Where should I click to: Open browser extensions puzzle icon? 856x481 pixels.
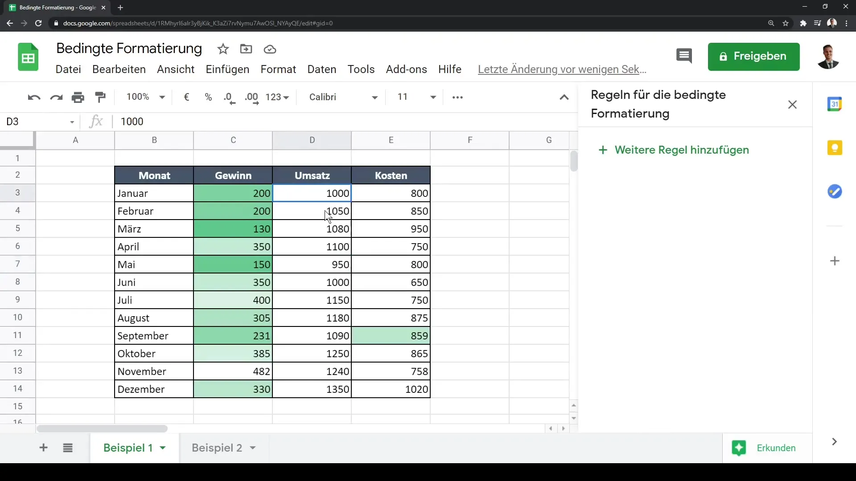tap(803, 23)
